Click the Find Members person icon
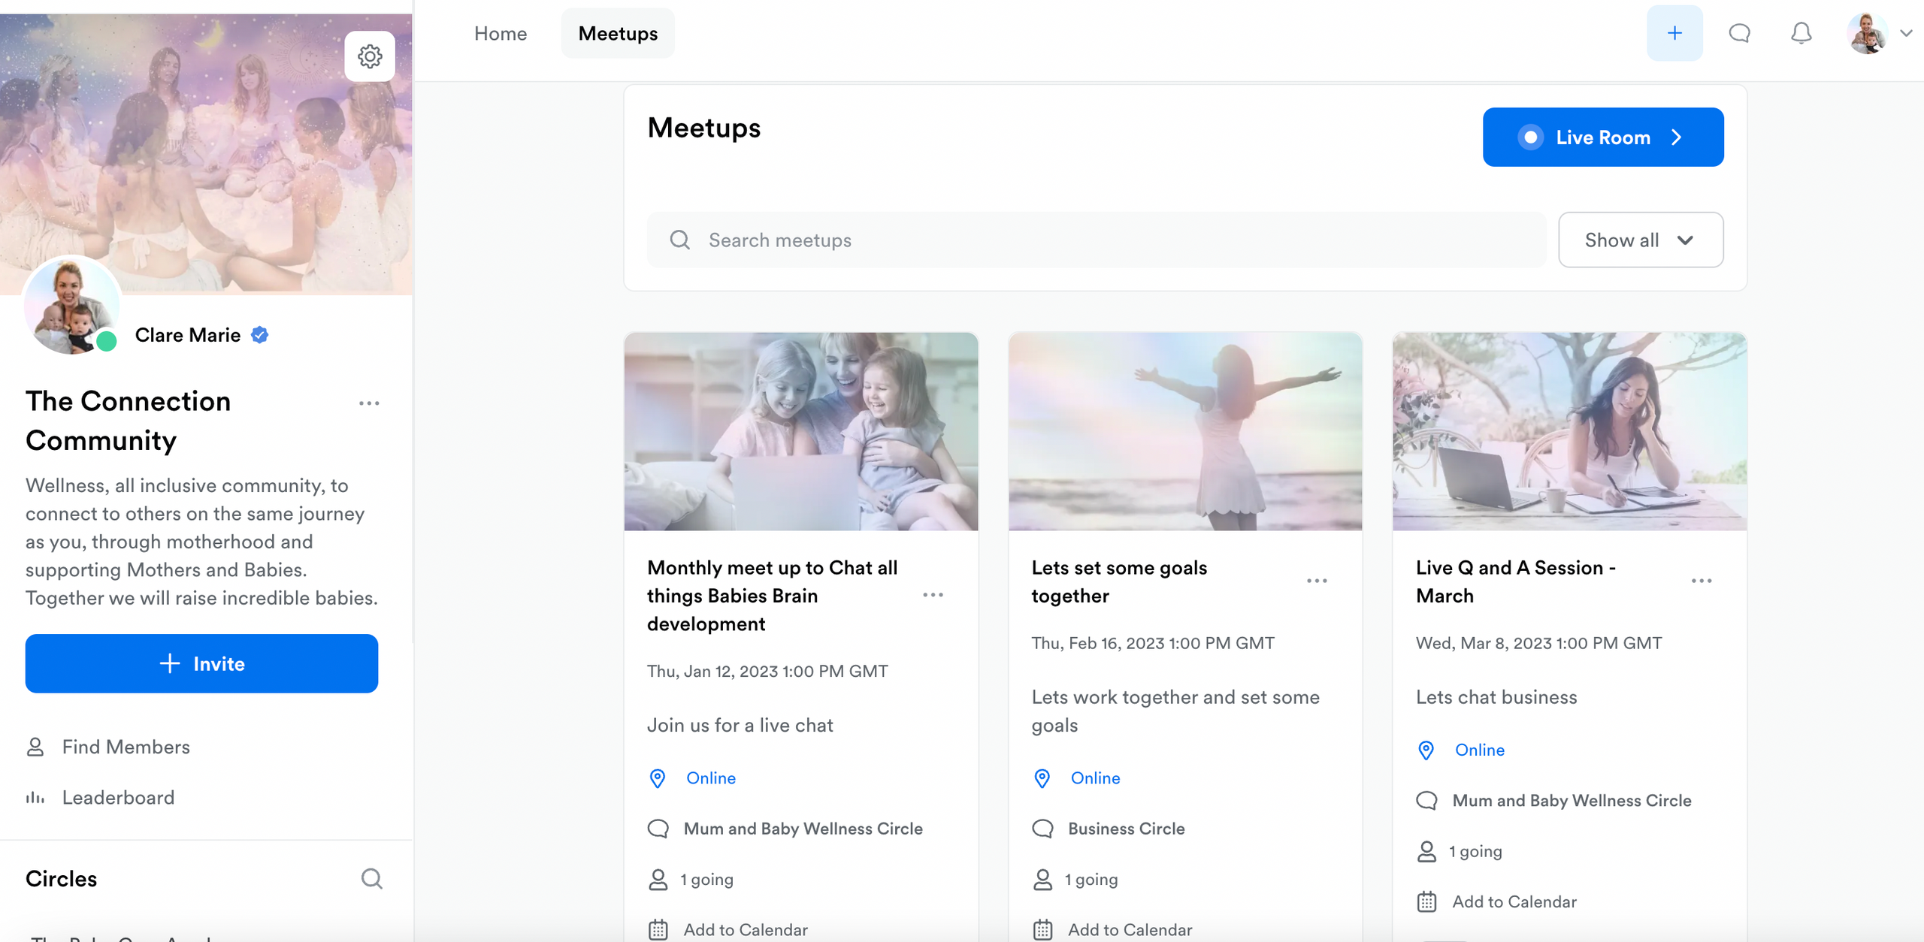1924x942 pixels. point(35,747)
